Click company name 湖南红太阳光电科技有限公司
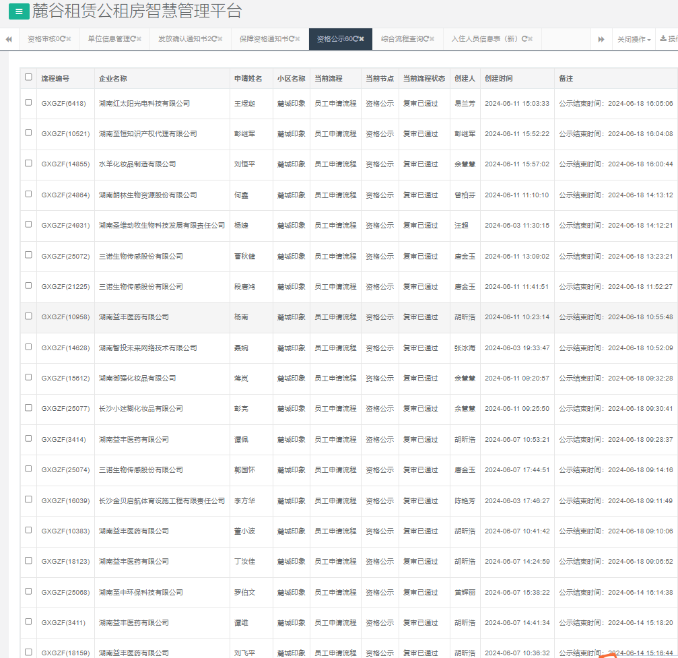The height and width of the screenshot is (658, 678). (x=144, y=104)
